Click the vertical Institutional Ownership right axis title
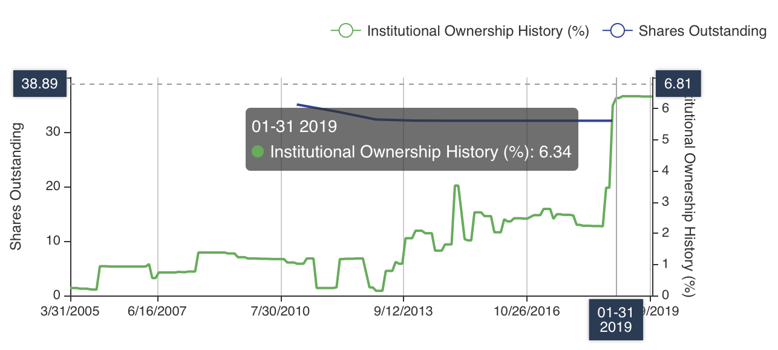This screenshot has width=778, height=350. pyautogui.click(x=689, y=194)
